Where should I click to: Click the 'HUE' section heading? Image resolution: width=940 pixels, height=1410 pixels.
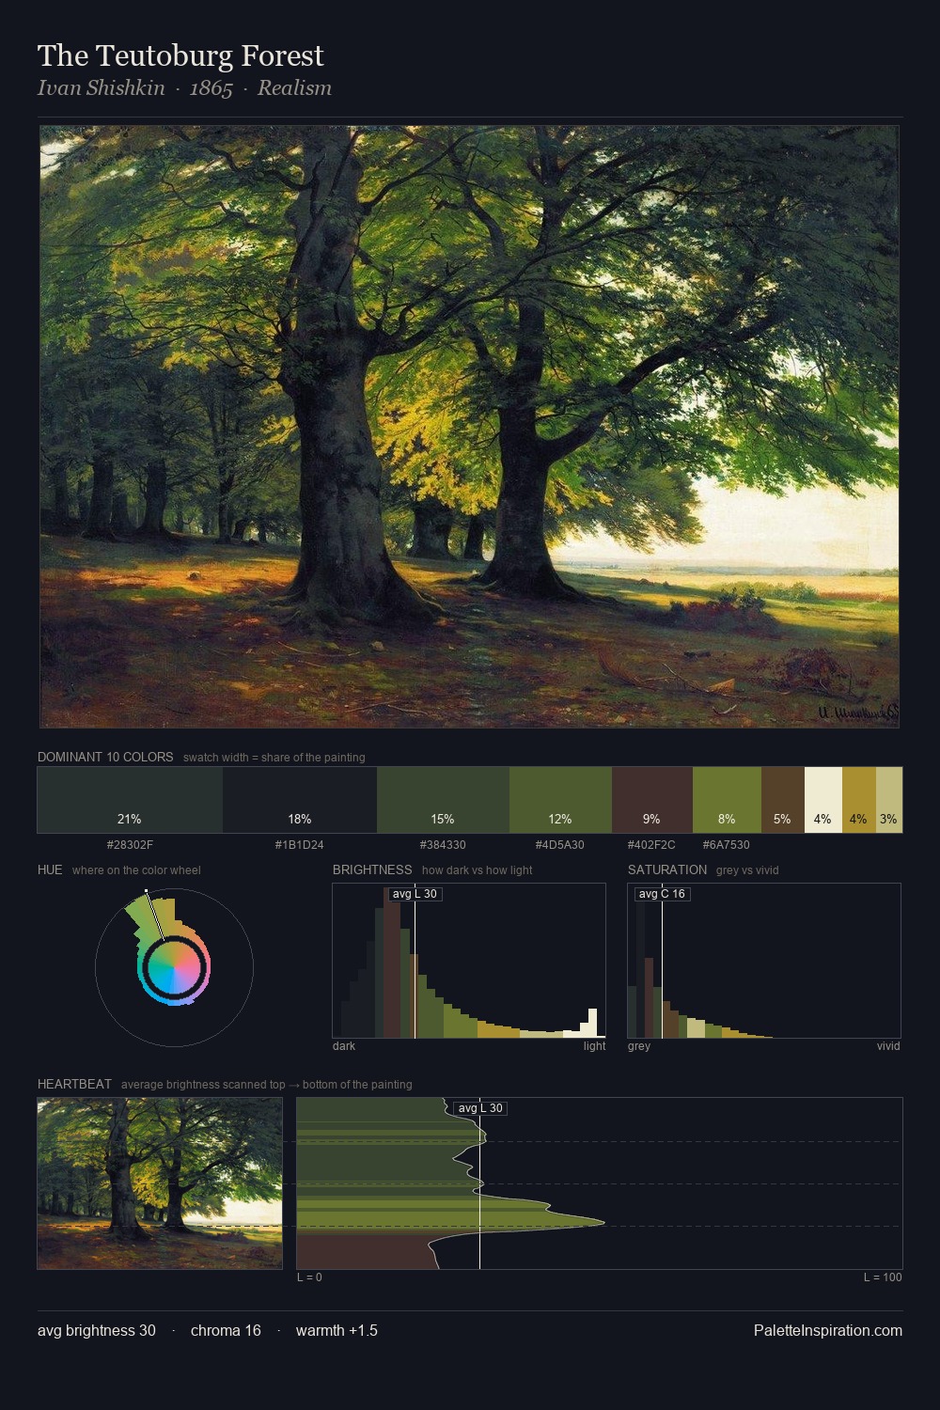[x=50, y=869]
